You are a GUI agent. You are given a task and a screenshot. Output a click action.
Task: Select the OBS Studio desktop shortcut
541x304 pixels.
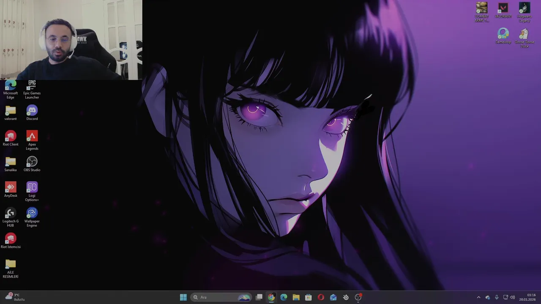[x=32, y=164]
